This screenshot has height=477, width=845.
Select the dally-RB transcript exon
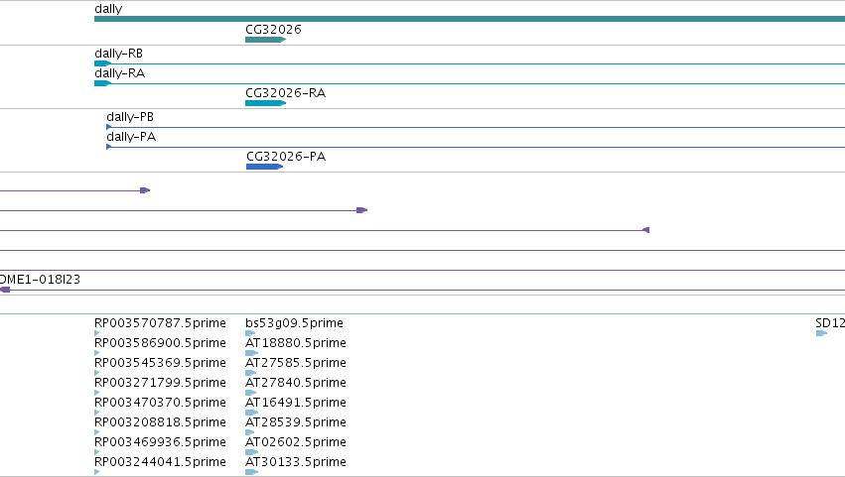click(x=102, y=63)
